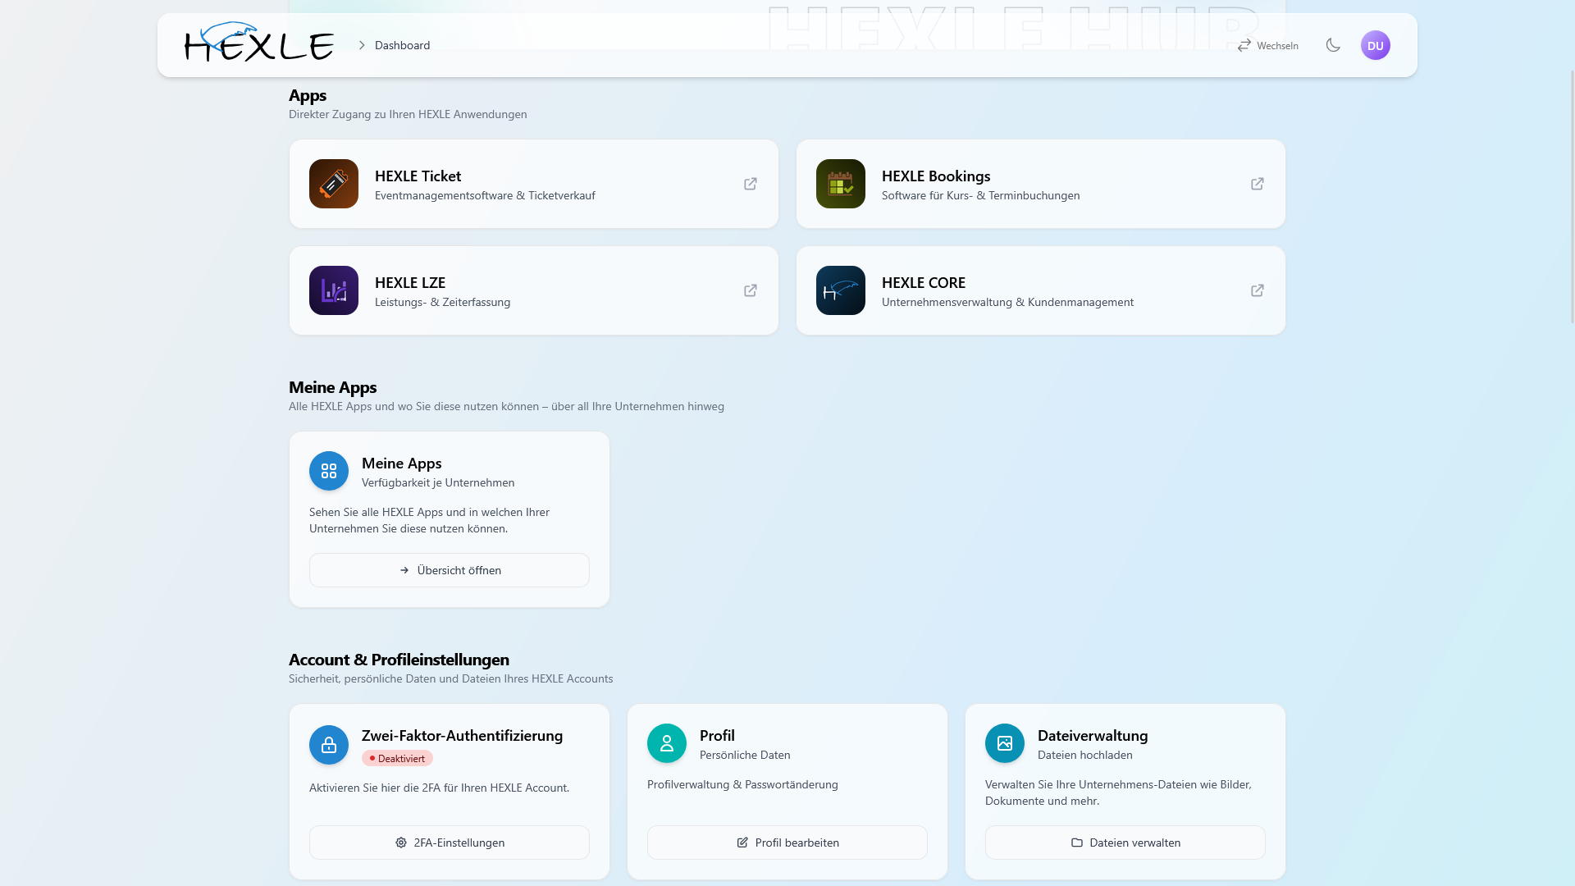Click Dateien verwalten button
Viewport: 1575px width, 886px height.
coord(1125,843)
